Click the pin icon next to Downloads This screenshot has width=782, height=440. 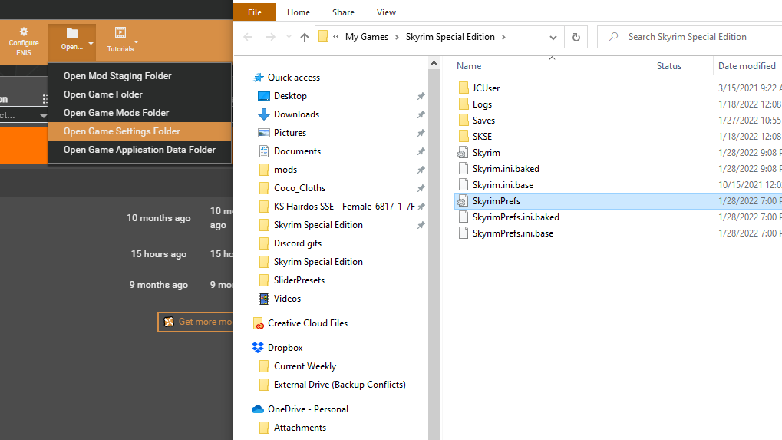click(x=421, y=114)
